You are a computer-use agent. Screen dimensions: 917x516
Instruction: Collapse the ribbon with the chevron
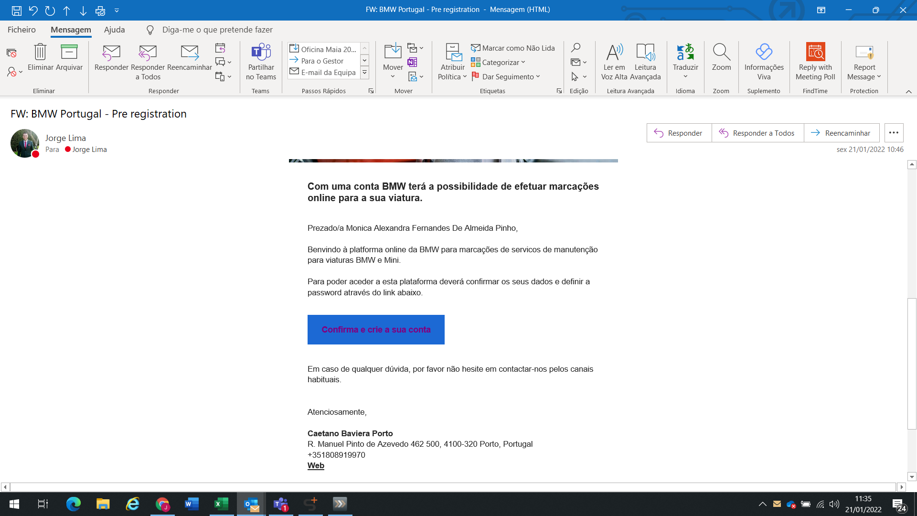908,91
